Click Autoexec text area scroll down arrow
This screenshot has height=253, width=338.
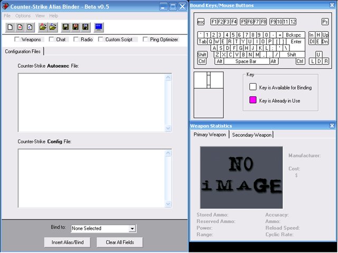click(x=168, y=128)
